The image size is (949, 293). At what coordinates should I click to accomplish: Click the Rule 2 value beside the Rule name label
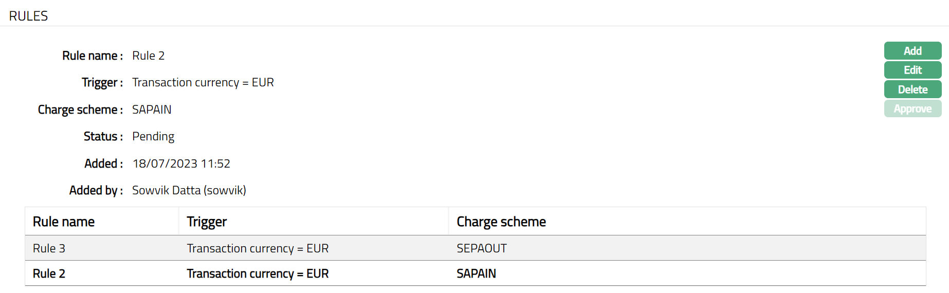coord(149,56)
